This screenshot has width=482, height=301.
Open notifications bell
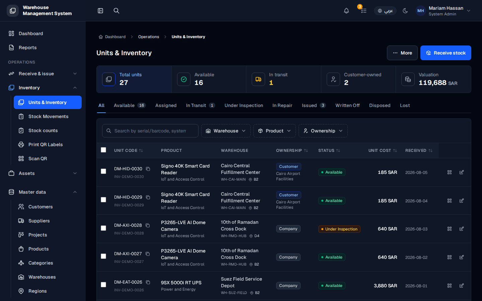346,11
